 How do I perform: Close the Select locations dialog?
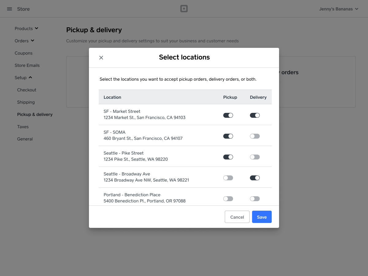(x=101, y=58)
